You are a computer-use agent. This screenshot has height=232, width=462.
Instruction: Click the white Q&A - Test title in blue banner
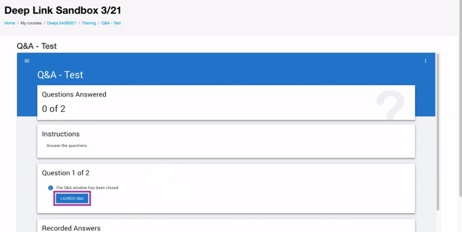pos(60,75)
